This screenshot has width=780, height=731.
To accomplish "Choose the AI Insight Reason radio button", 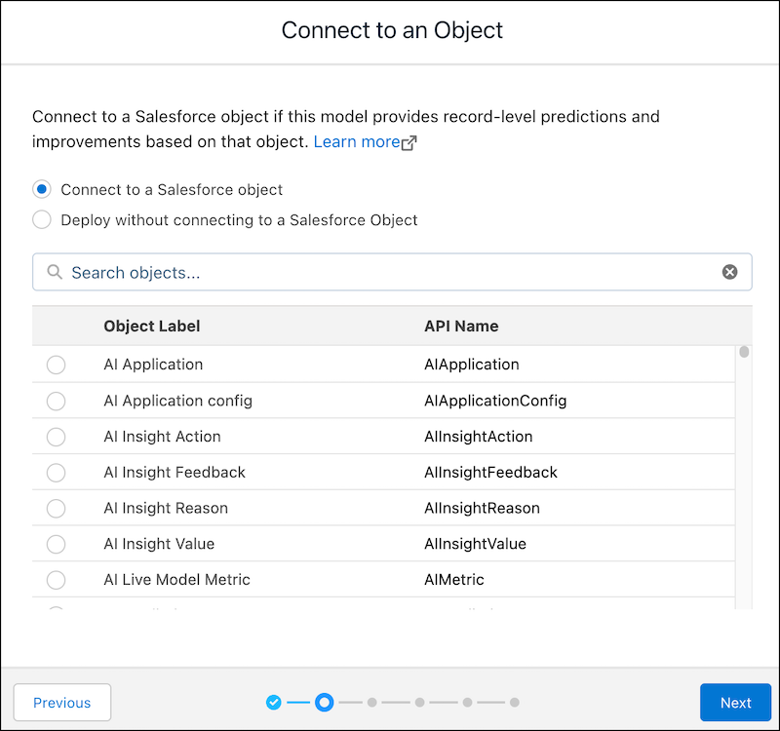I will [x=56, y=508].
